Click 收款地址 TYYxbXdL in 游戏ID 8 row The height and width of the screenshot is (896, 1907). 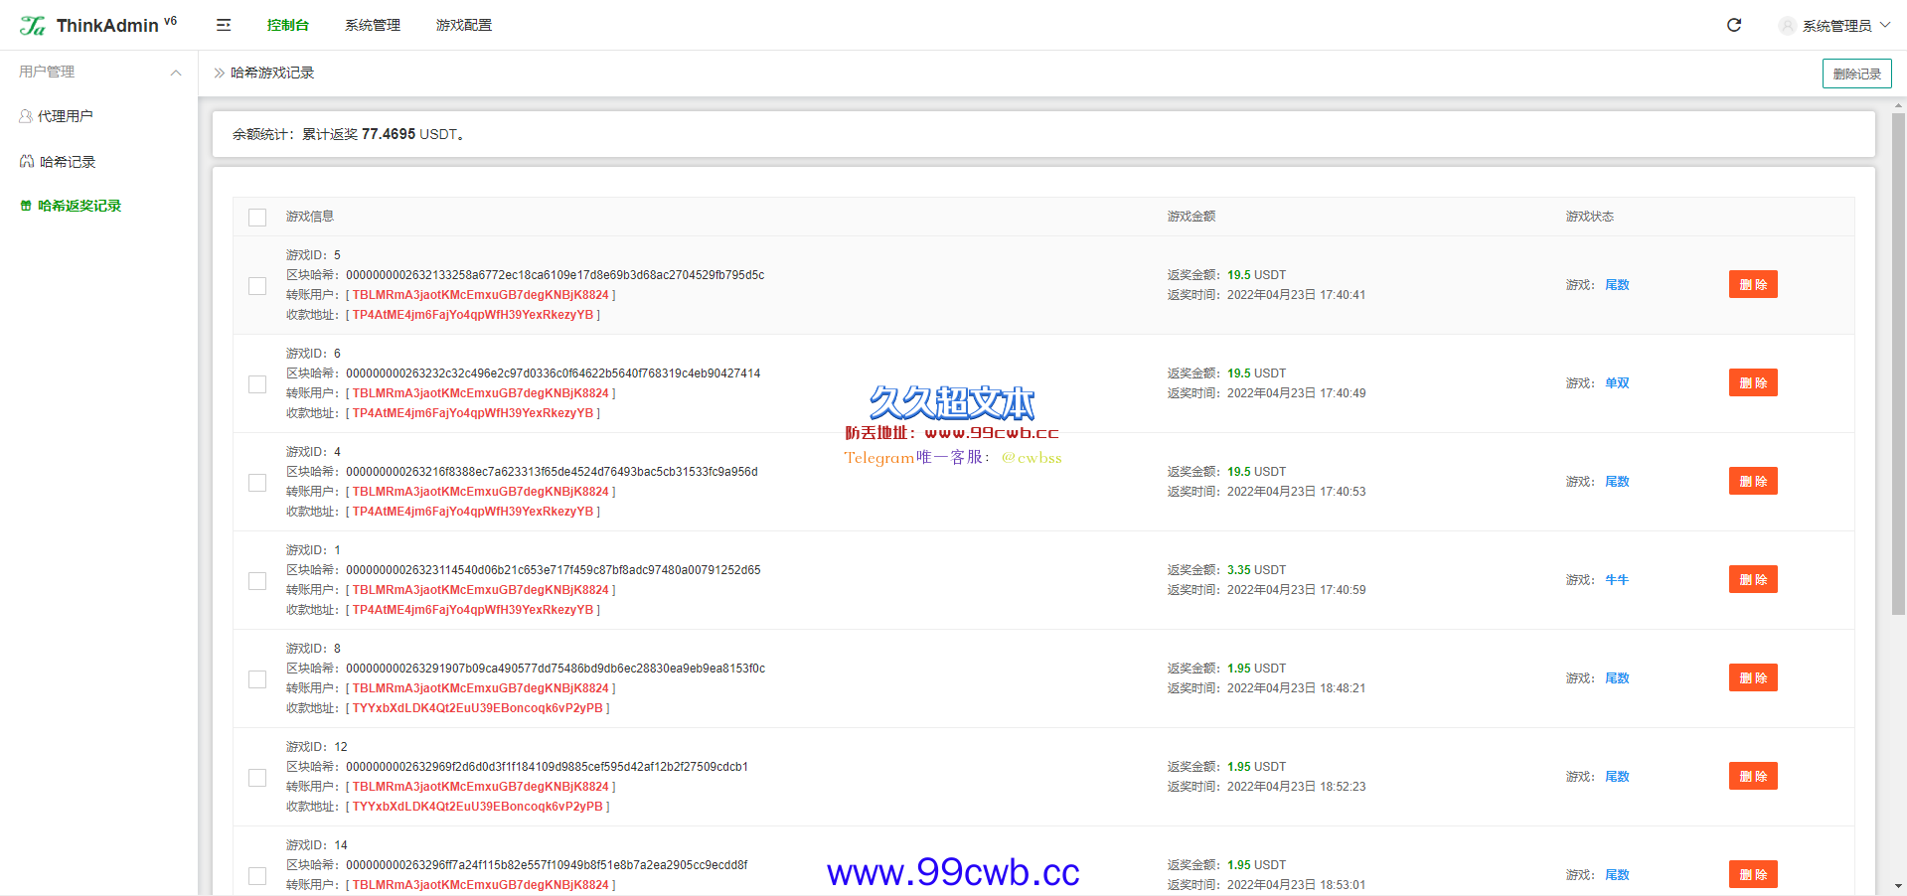pos(477,708)
